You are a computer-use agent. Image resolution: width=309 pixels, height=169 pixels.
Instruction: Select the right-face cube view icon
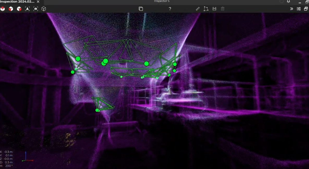coord(19,9)
